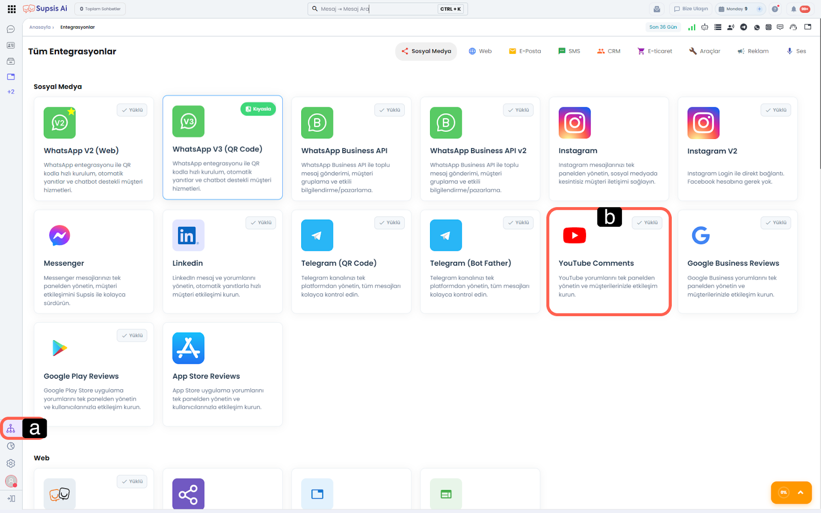The width and height of the screenshot is (821, 513).
Task: Open the settings gear in sidebar
Action: click(x=11, y=463)
